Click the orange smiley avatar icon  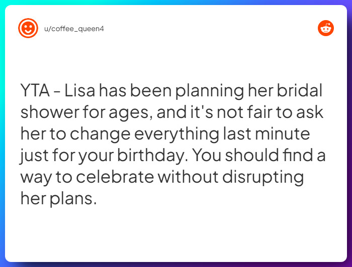(x=28, y=28)
